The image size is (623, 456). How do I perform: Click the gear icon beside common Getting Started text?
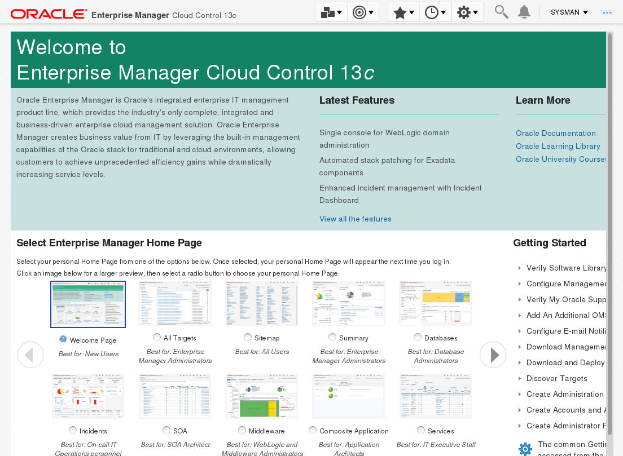(x=525, y=449)
